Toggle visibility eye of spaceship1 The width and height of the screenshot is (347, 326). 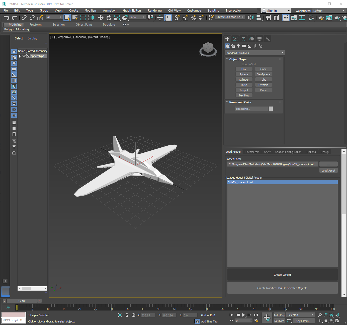click(24, 56)
